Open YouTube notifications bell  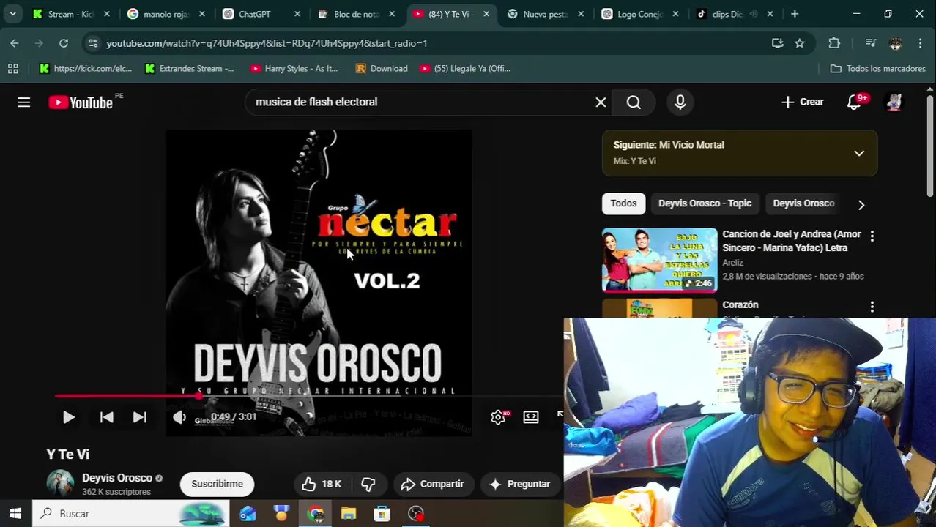click(x=855, y=102)
